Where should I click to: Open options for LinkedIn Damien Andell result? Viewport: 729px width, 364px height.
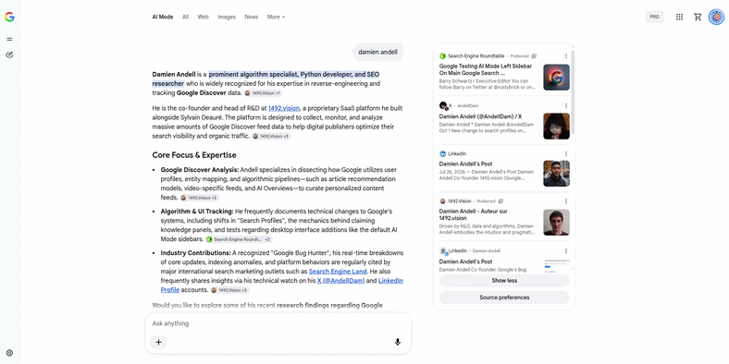pos(566,250)
